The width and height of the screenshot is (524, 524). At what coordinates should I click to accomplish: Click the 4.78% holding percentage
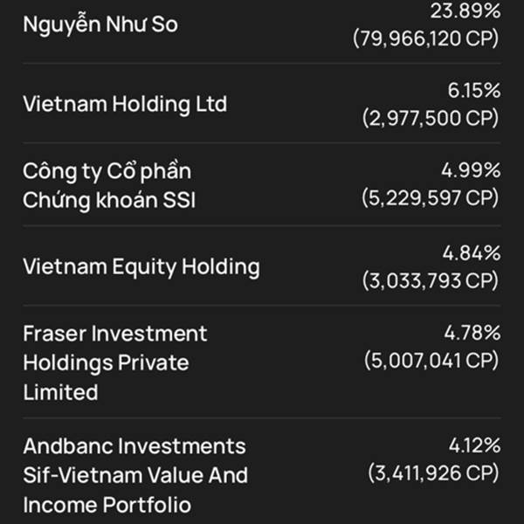click(472, 334)
